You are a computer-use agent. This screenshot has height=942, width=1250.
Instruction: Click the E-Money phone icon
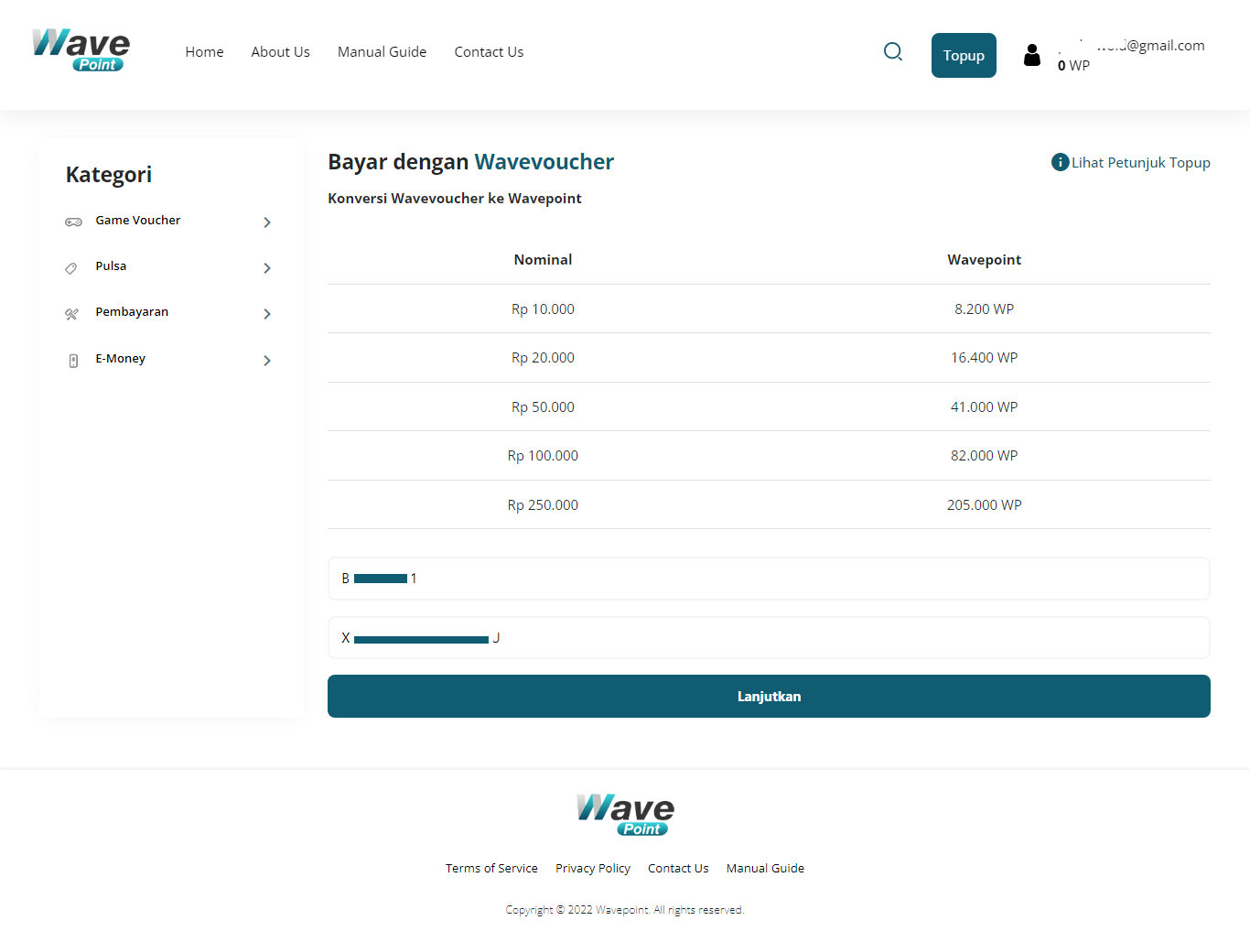pyautogui.click(x=73, y=361)
